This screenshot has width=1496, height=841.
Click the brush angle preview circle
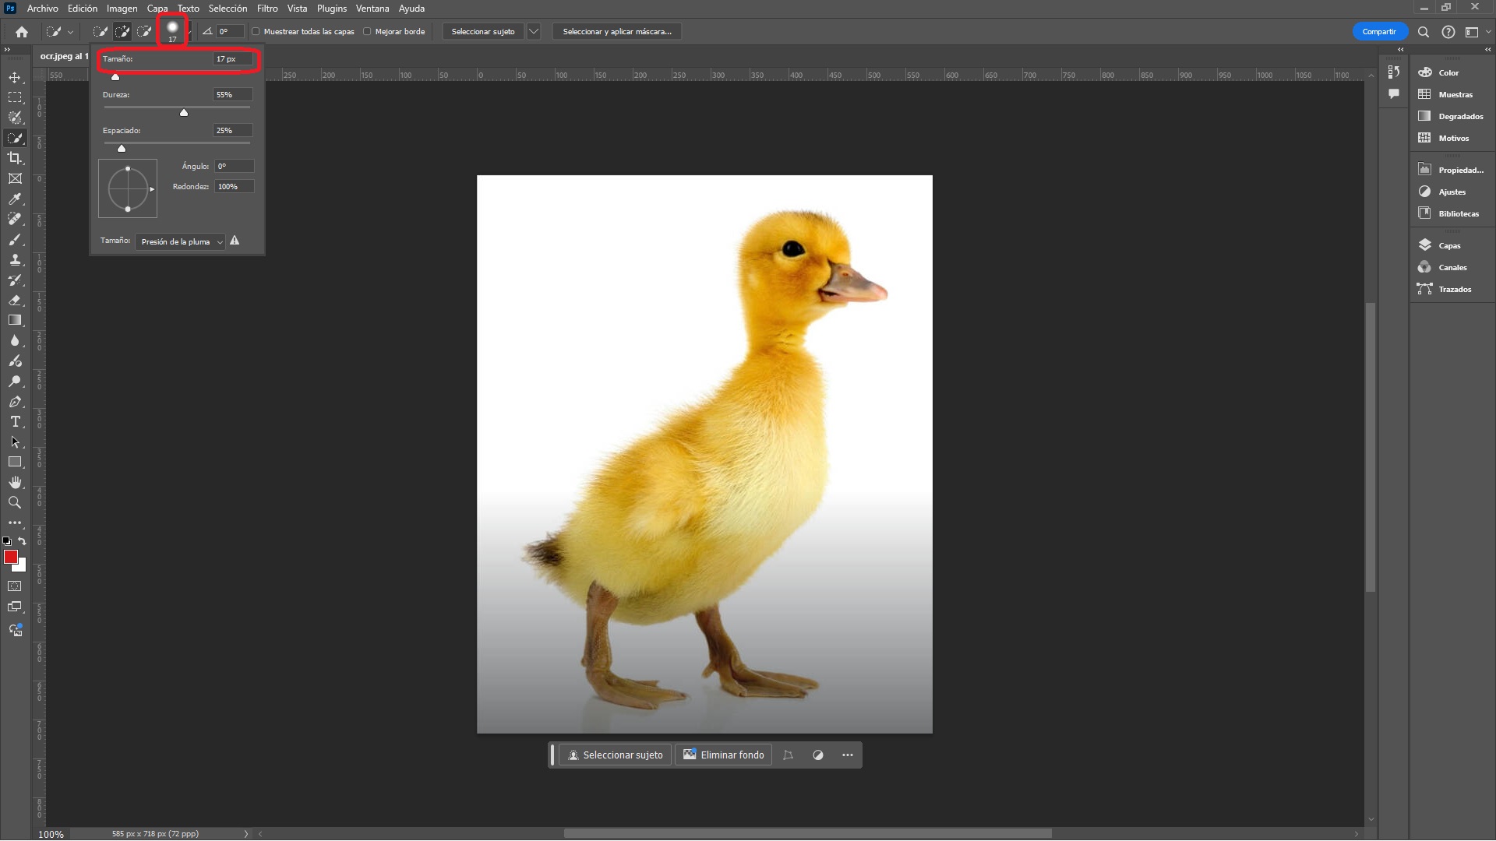pyautogui.click(x=128, y=188)
